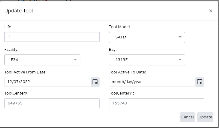
Task: Expand the Tool Model dropdown showing SATaf
Action: point(147,37)
